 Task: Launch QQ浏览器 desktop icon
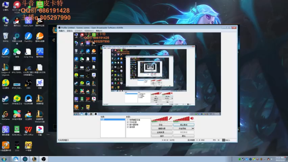pyautogui.click(x=28, y=100)
